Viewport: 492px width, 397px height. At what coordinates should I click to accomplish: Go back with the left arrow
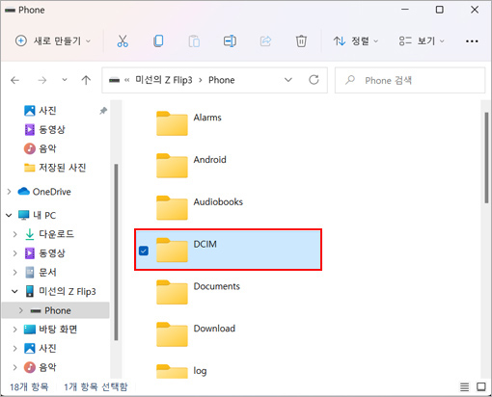coord(15,80)
